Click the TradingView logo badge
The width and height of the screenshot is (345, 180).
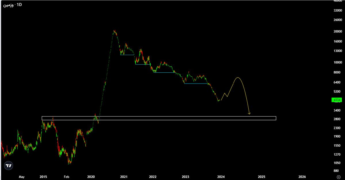point(9,166)
